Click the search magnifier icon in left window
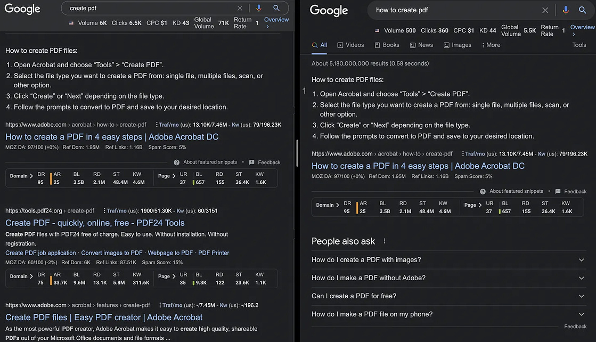Screen dimensions: 596x342 click(276, 8)
